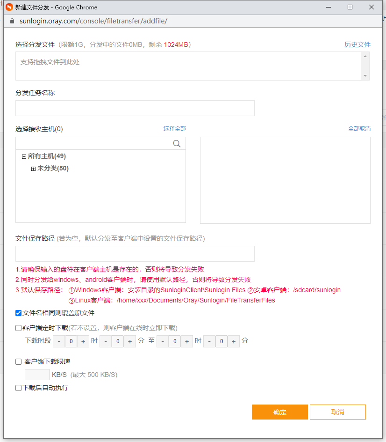Enable 下载后自动执行 checkbox
Image resolution: width=386 pixels, height=442 pixels.
(19, 388)
